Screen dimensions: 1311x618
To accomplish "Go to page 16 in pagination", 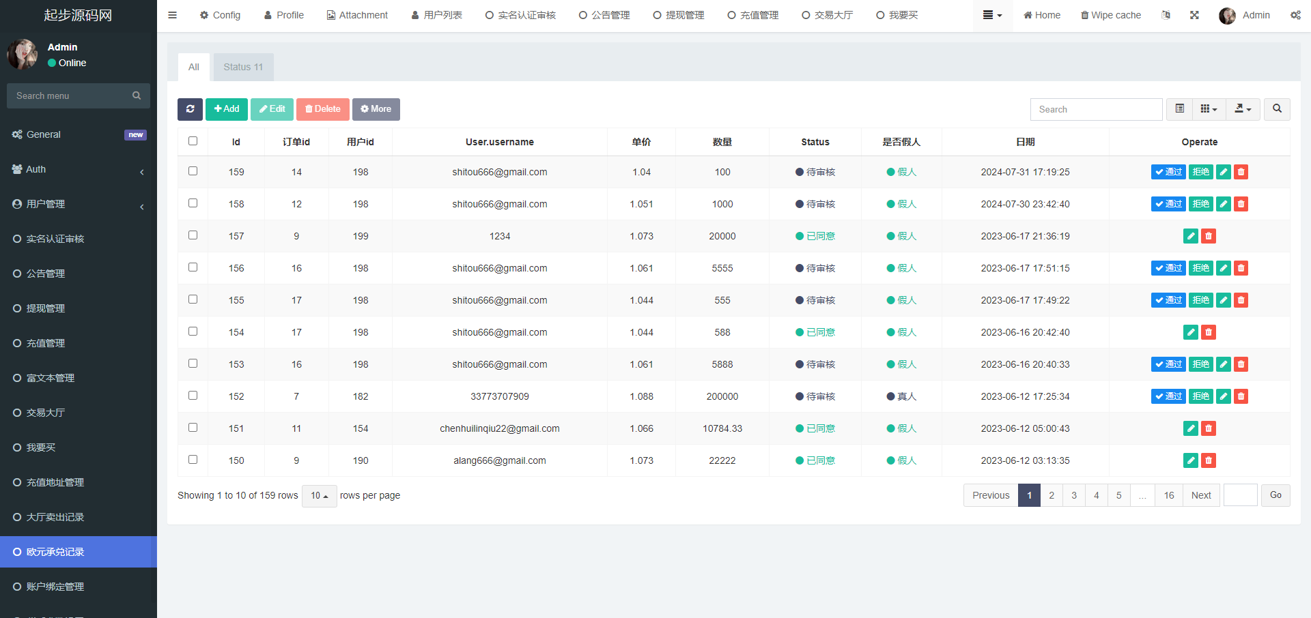I will 1168,495.
